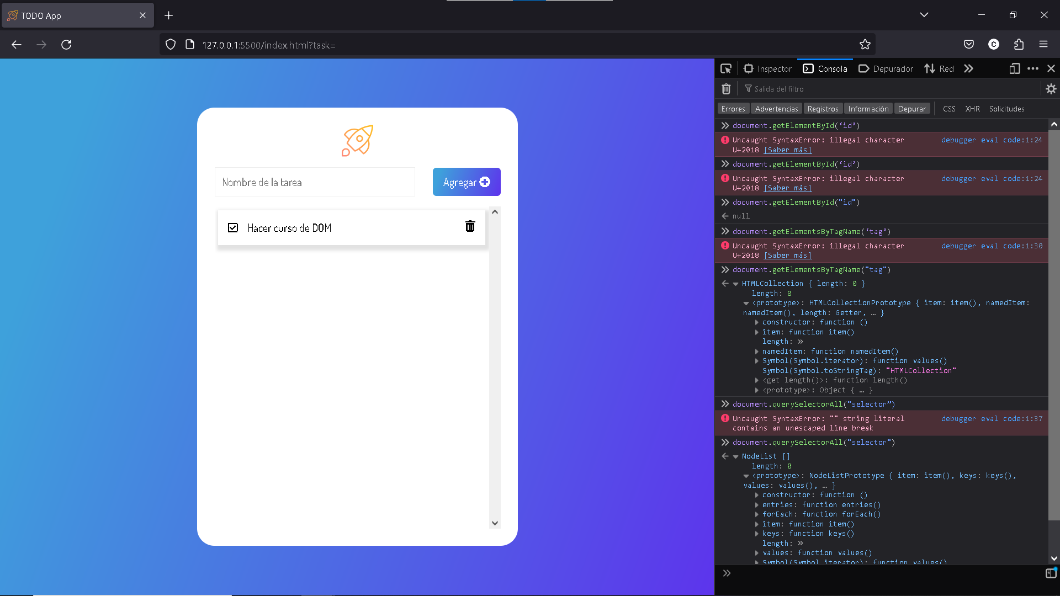Open debugger eval code:1:30 link
The height and width of the screenshot is (596, 1060).
coord(992,246)
